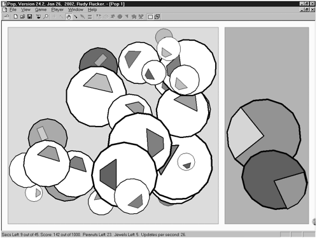This screenshot has width=317, height=238.
Task: Open the Window menu
Action: (x=76, y=10)
